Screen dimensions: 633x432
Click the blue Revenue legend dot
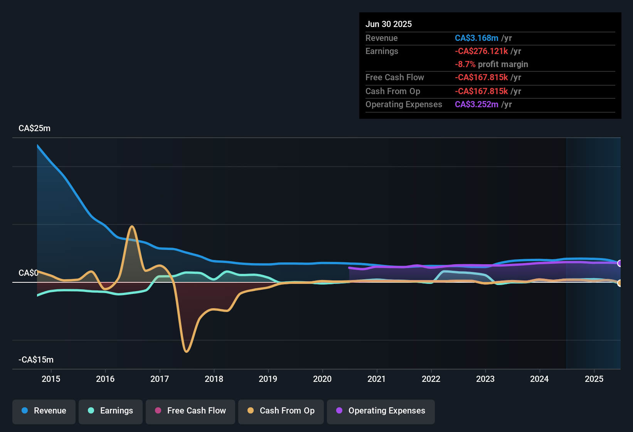pos(25,410)
